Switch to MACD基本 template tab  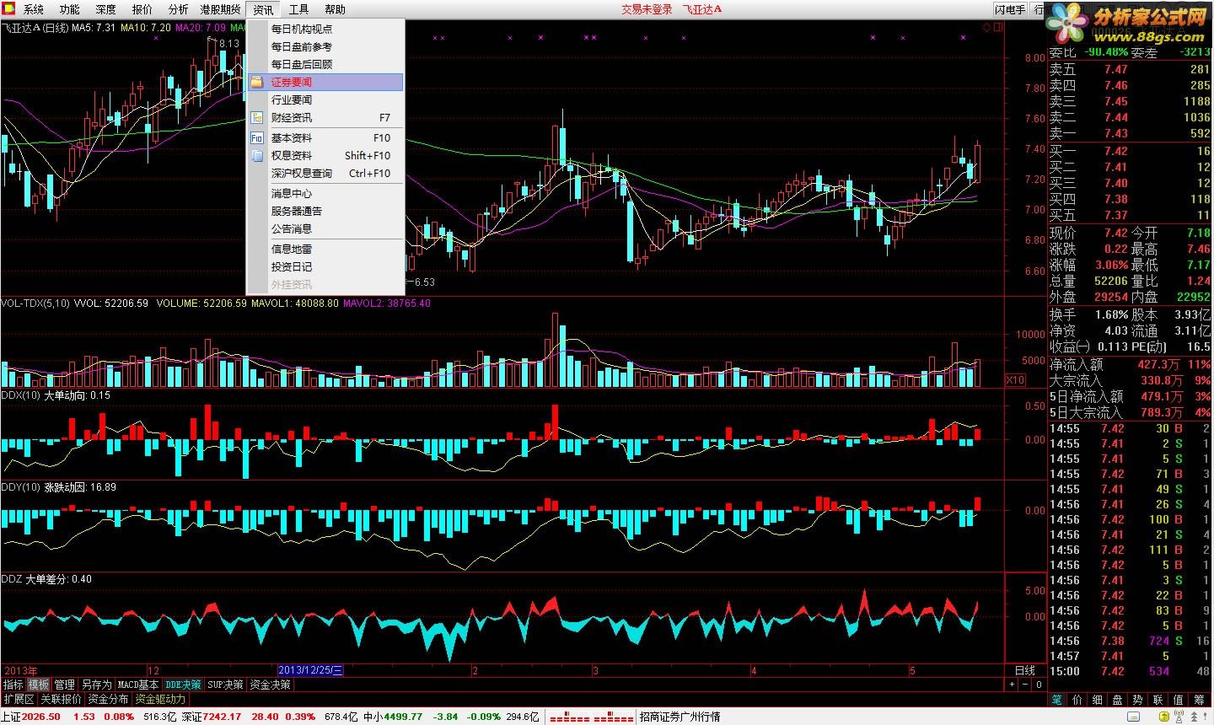click(x=137, y=685)
